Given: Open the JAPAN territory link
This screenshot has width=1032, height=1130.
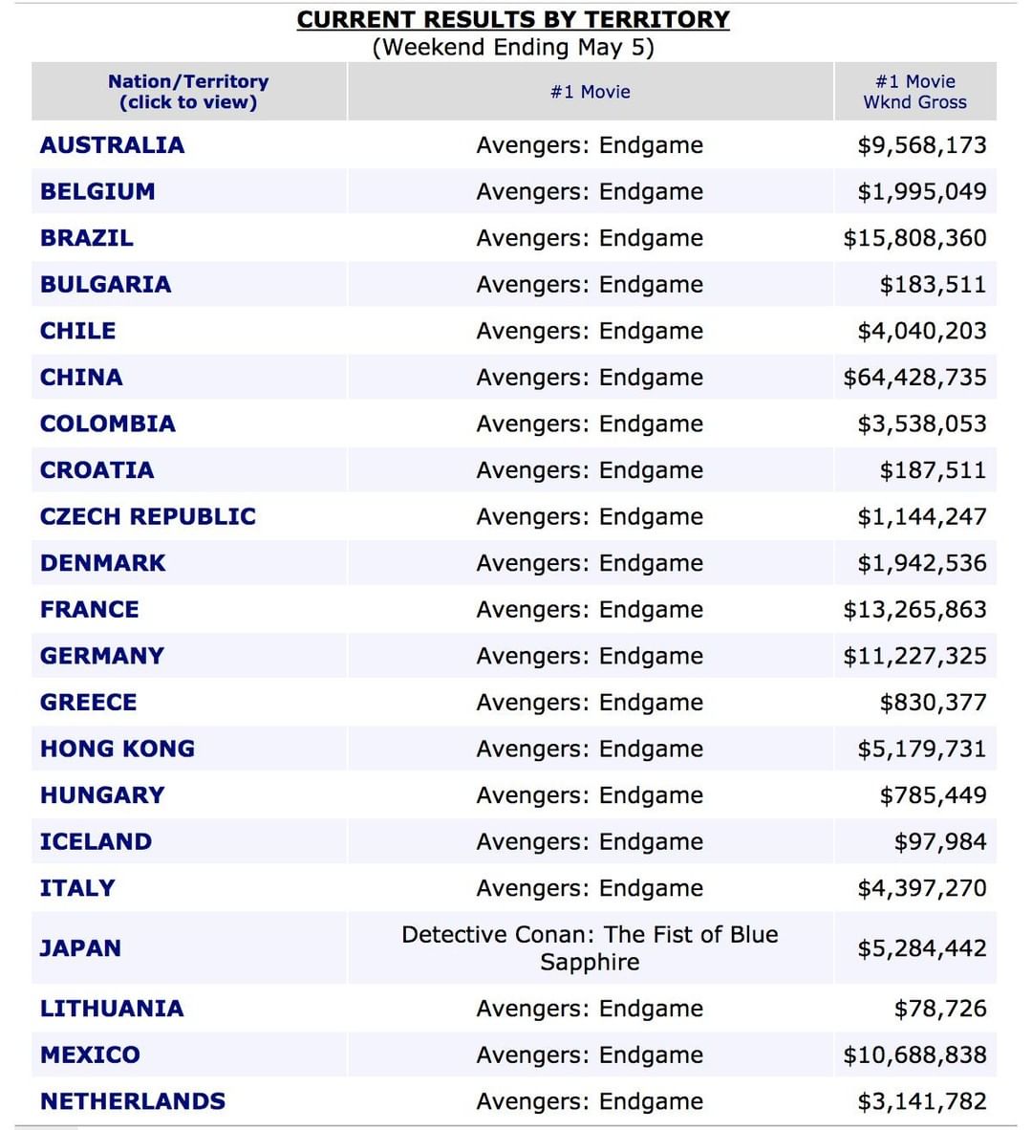Looking at the screenshot, I should 80,948.
